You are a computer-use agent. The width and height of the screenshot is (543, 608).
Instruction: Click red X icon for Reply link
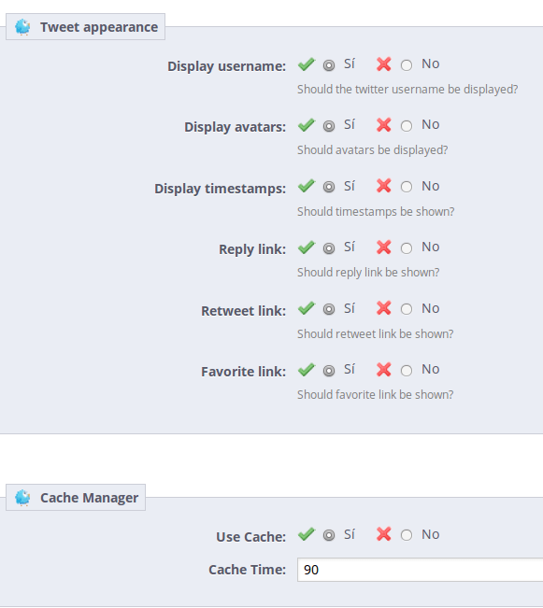click(383, 247)
